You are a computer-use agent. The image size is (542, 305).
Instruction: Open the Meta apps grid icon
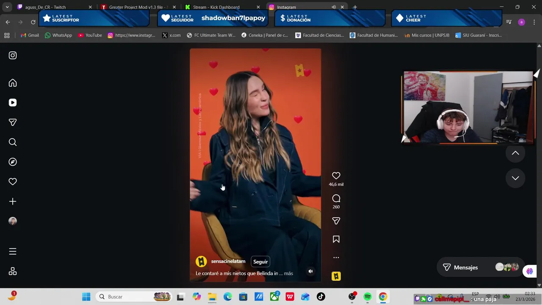coord(13,272)
